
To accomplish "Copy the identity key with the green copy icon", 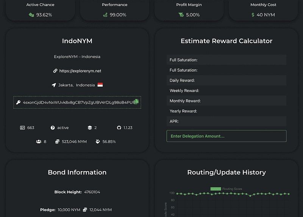I will coord(137,101).
